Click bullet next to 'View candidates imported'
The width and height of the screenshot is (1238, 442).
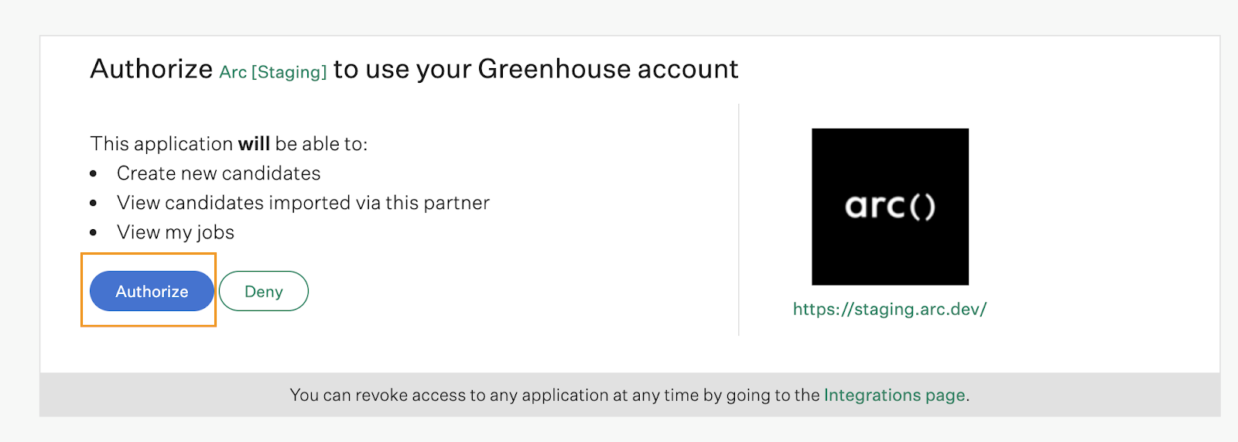[94, 204]
